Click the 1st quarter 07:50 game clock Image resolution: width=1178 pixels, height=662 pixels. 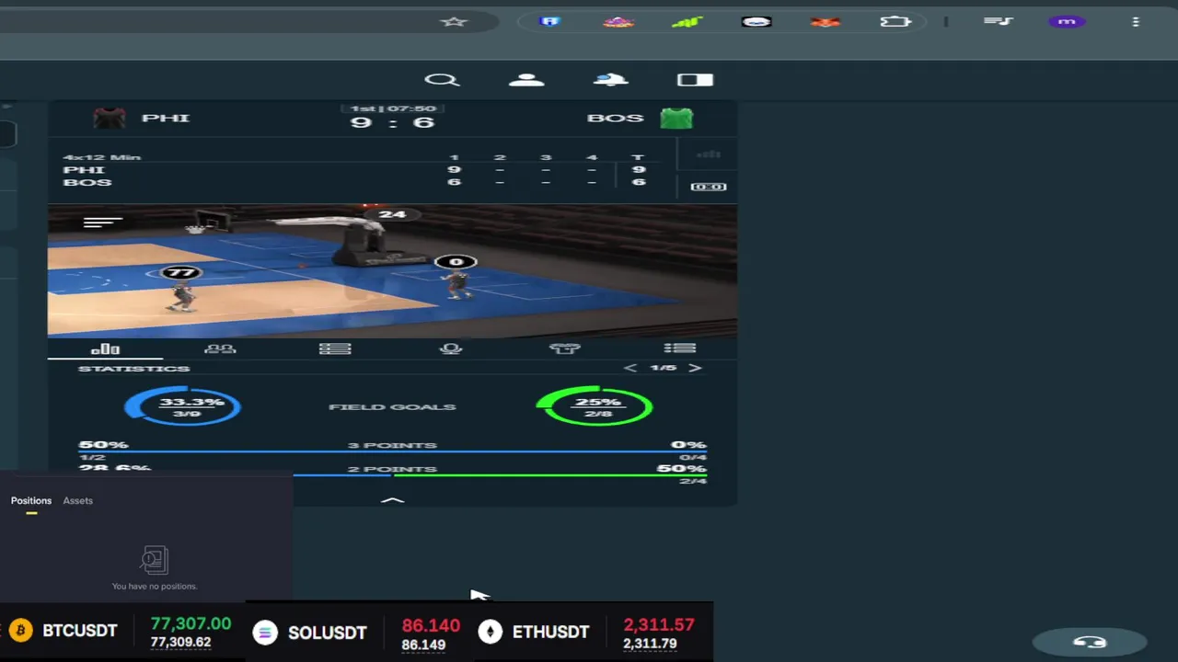393,108
